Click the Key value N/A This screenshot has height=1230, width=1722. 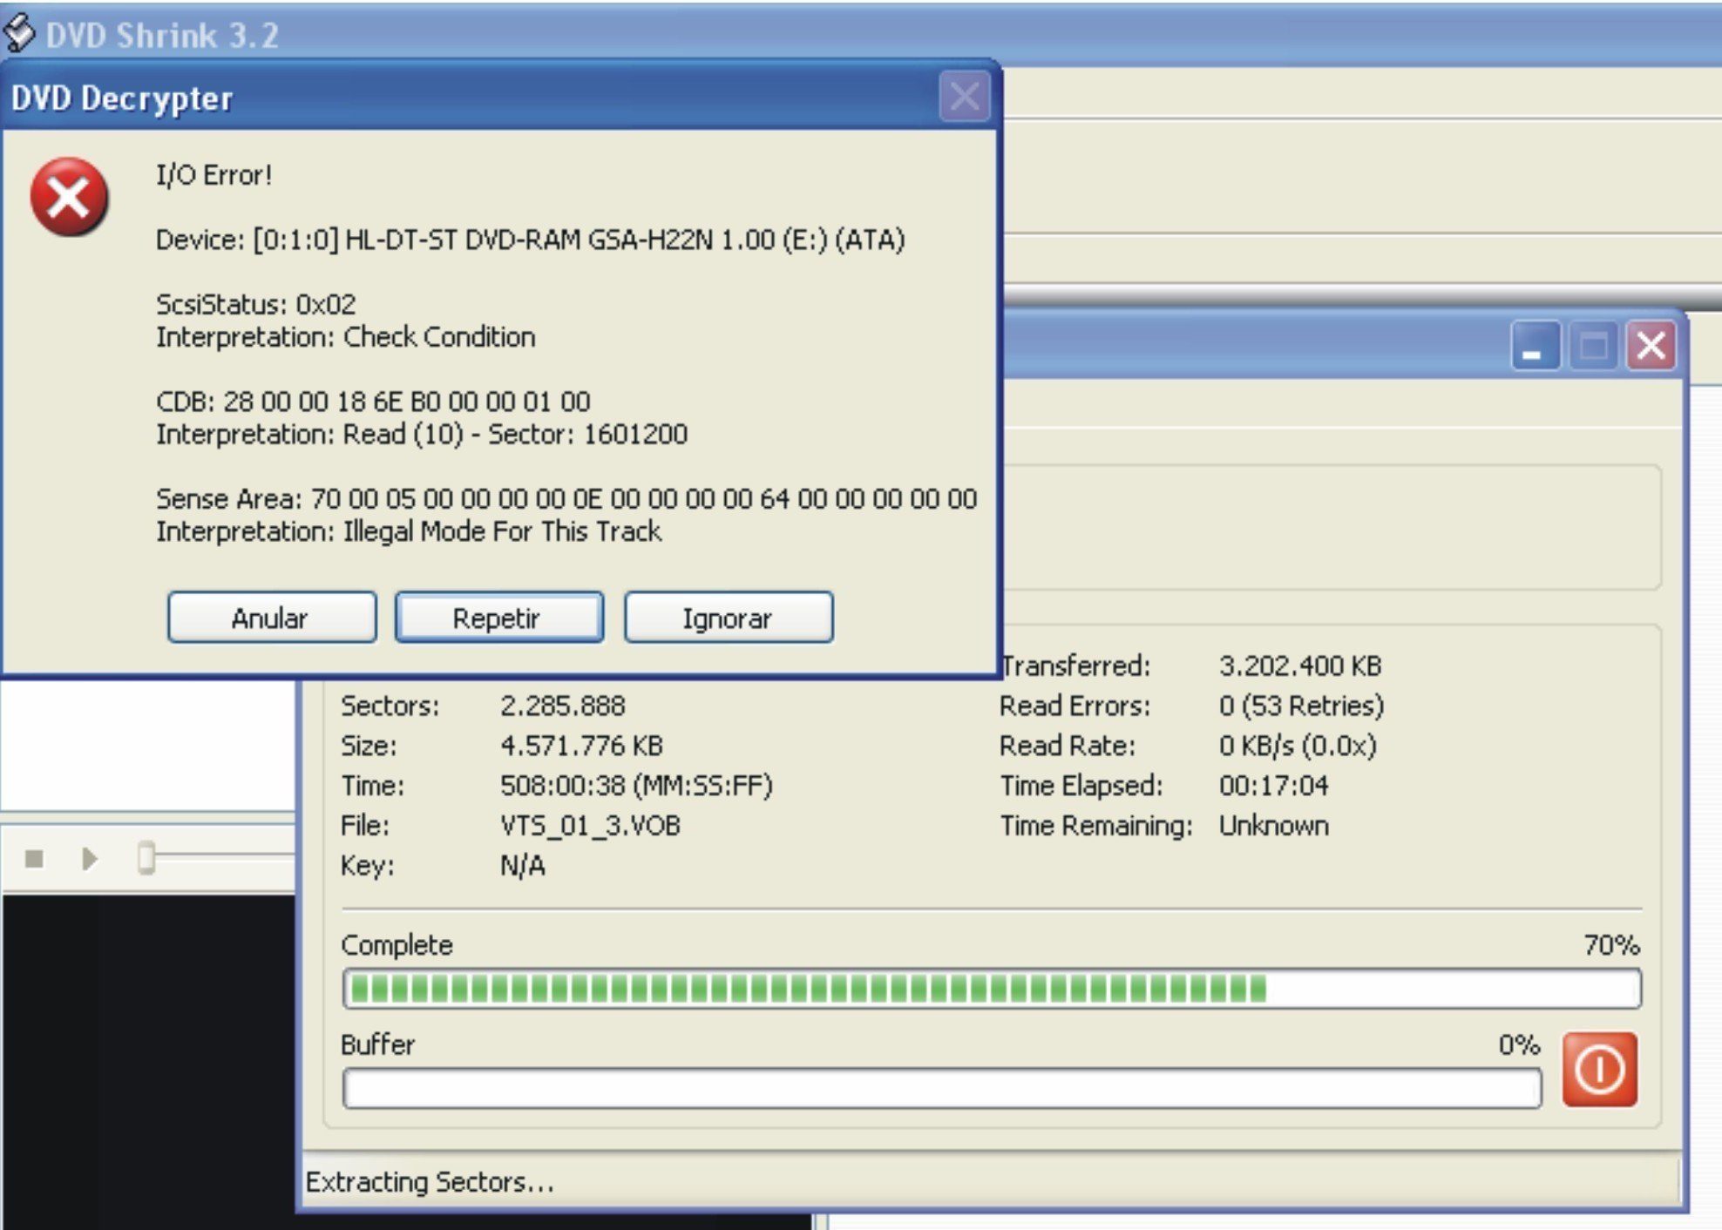tap(523, 866)
